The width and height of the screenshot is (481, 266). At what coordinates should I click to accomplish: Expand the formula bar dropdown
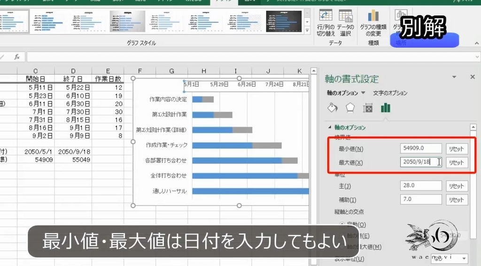coord(477,57)
